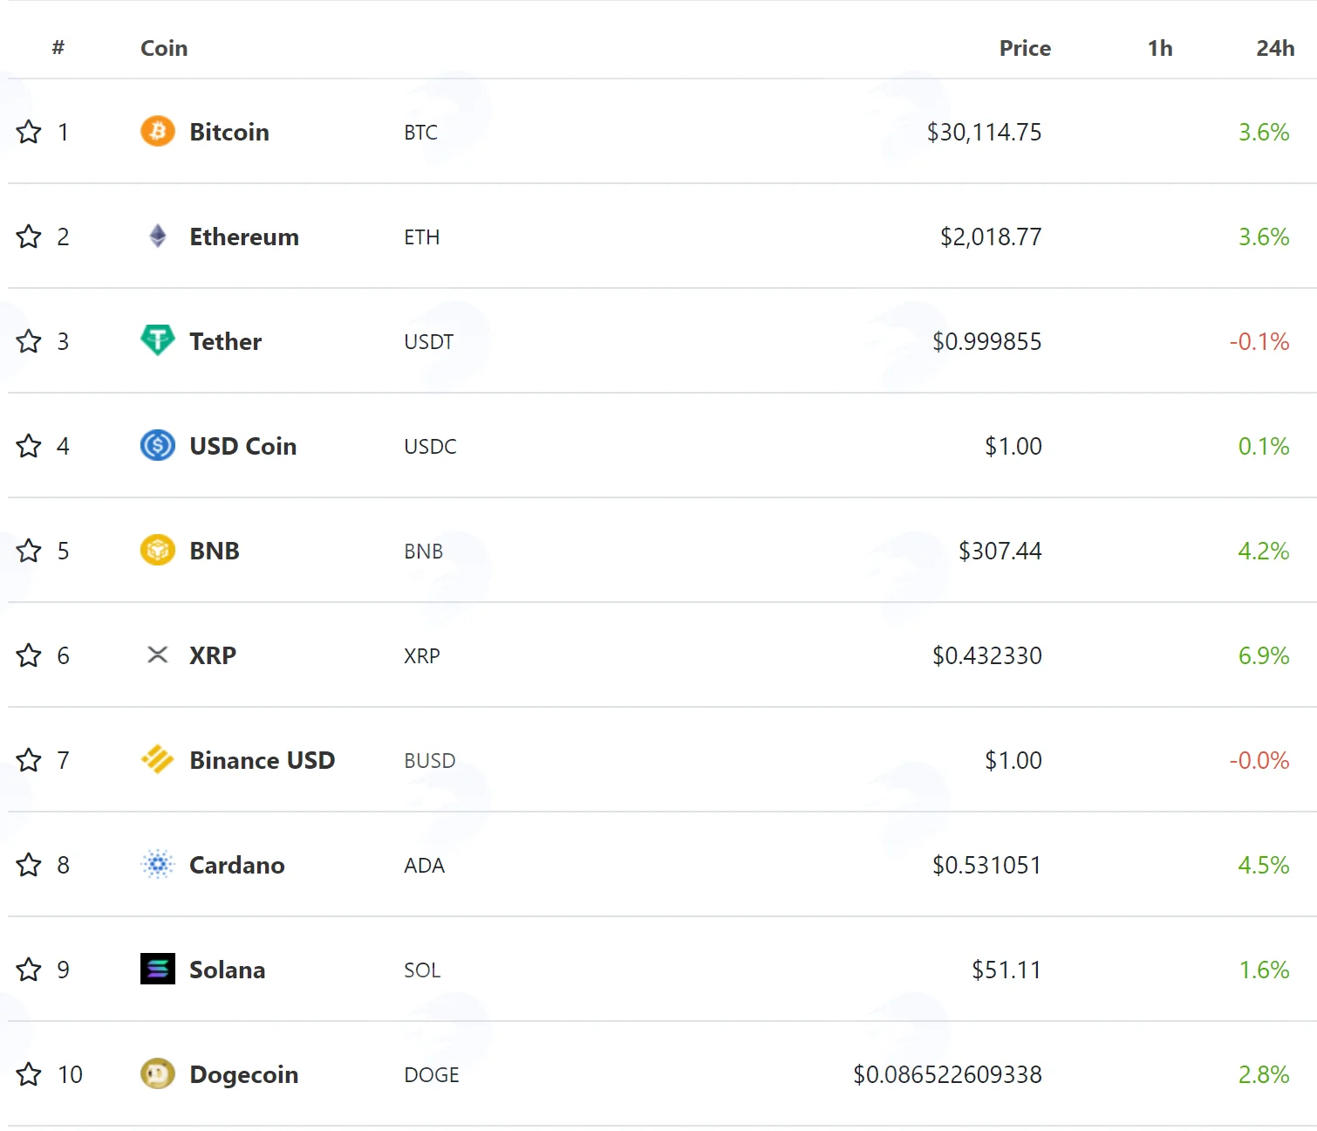Click the Solana logo icon
This screenshot has width=1317, height=1131.
(x=158, y=969)
